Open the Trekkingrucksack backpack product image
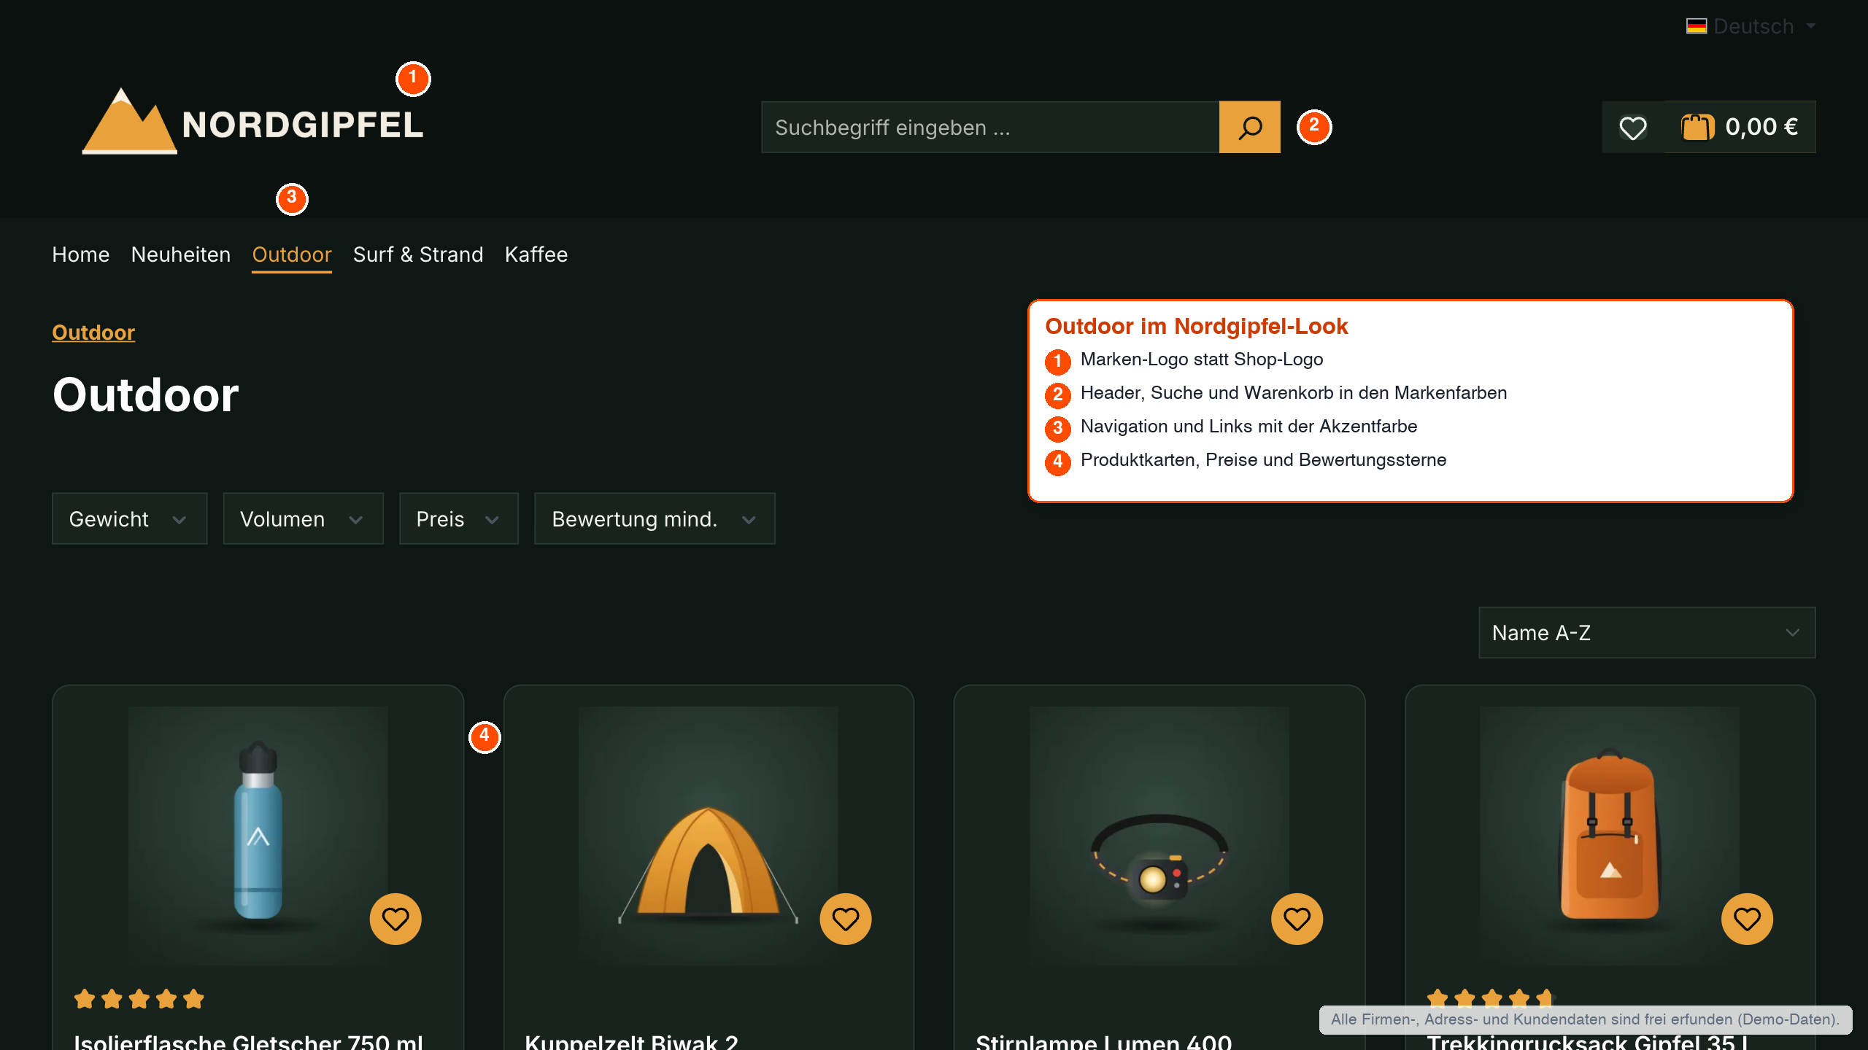 pos(1609,836)
